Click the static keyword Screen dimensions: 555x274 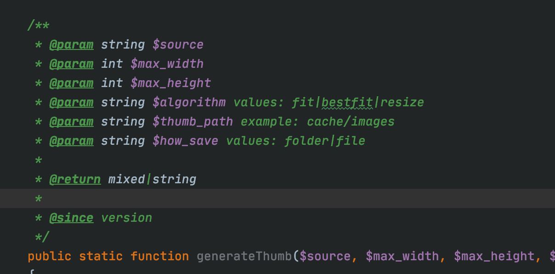[101, 257]
